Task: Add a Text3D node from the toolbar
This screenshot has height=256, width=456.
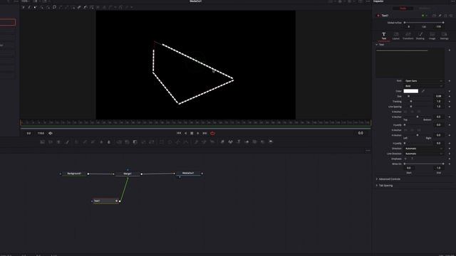Action: click(239, 142)
